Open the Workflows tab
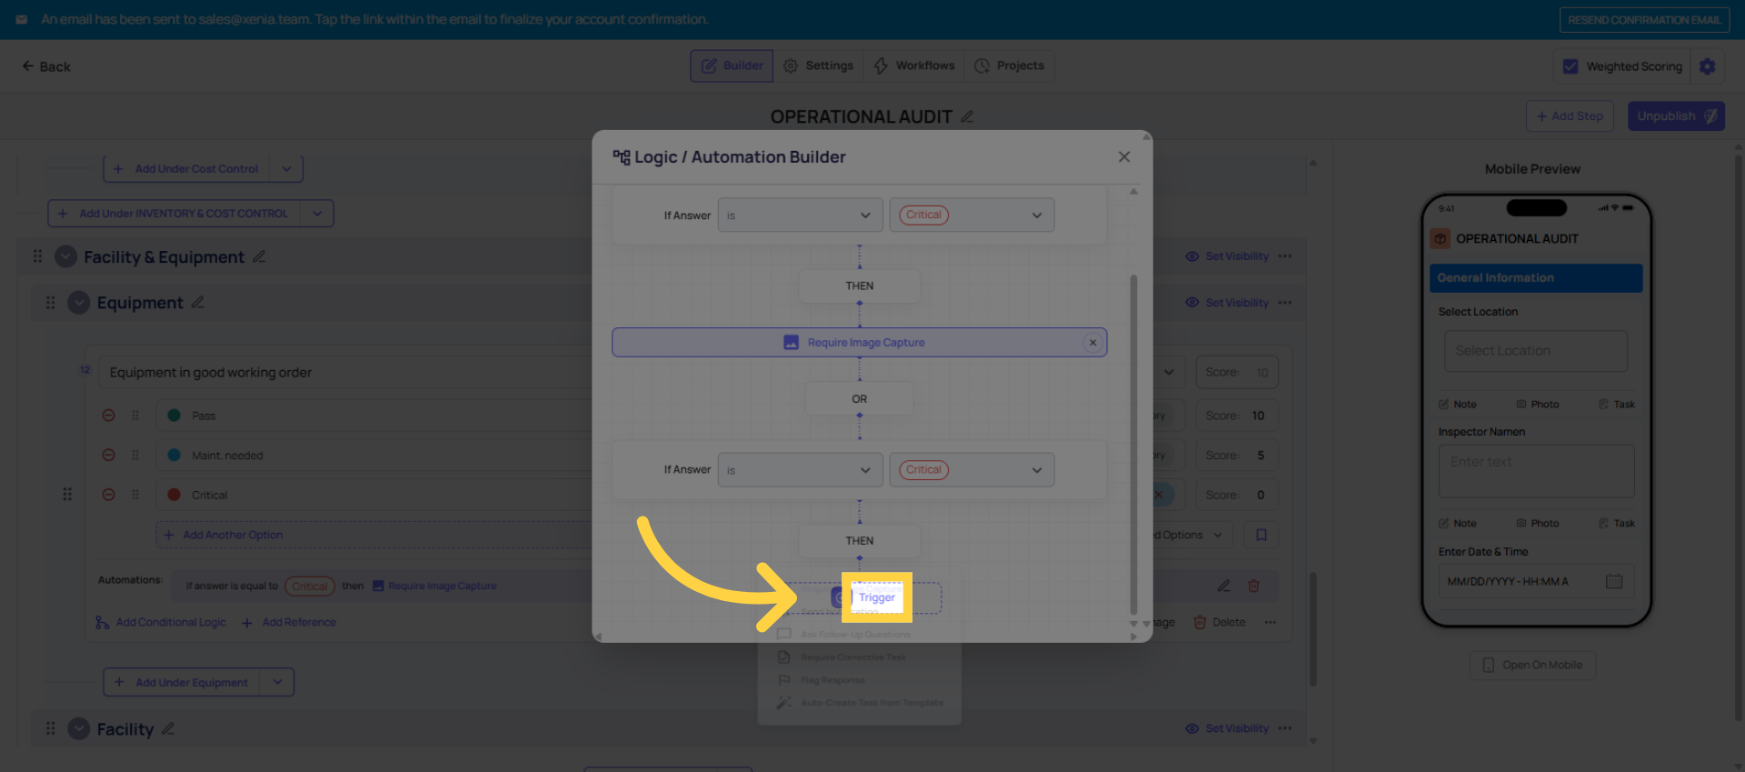This screenshot has height=772, width=1745. tap(914, 65)
